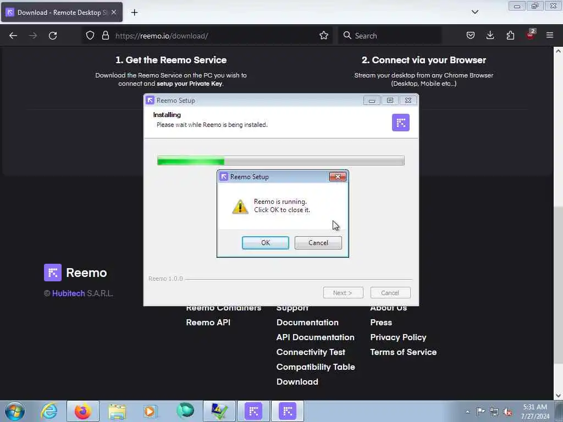The height and width of the screenshot is (422, 563).
Task: Click the Hubitech link in footer
Action: pyautogui.click(x=69, y=293)
